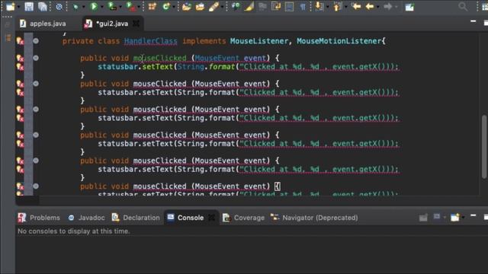Click the magnifier search icon at top right
The image size is (488, 274).
tap(463, 7)
